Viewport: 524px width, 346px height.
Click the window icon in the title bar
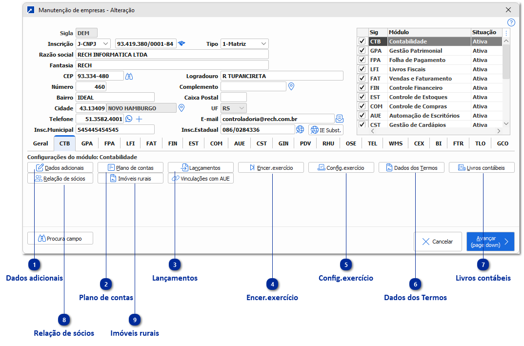31,10
